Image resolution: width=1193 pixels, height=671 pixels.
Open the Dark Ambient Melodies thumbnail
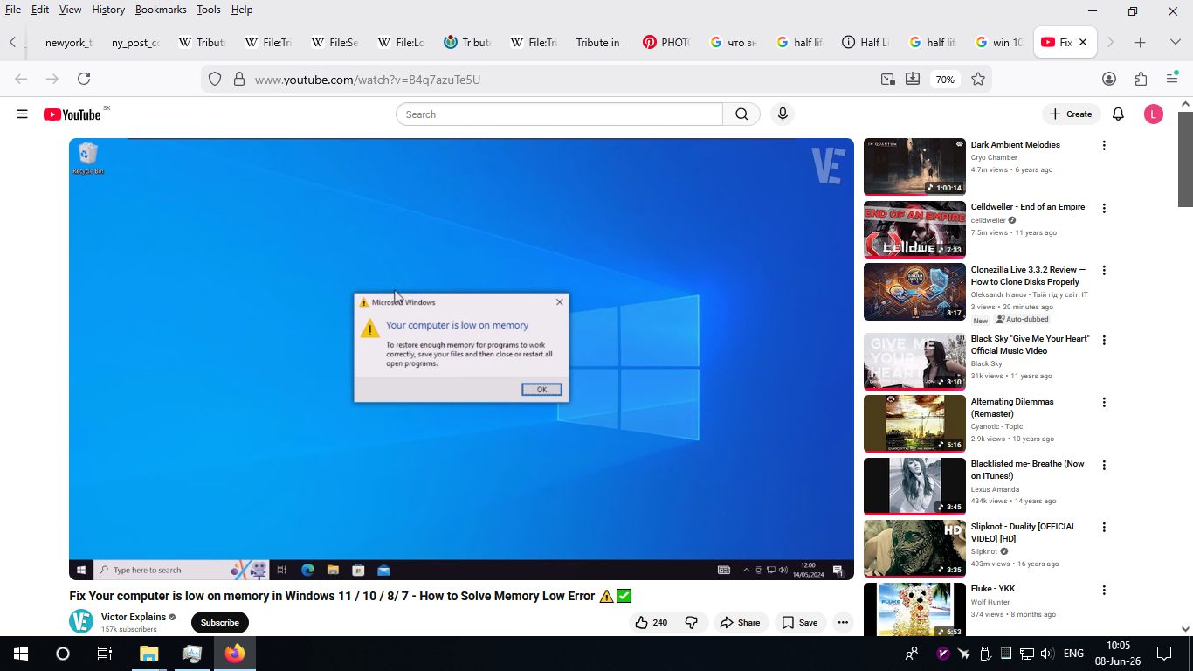pos(914,166)
